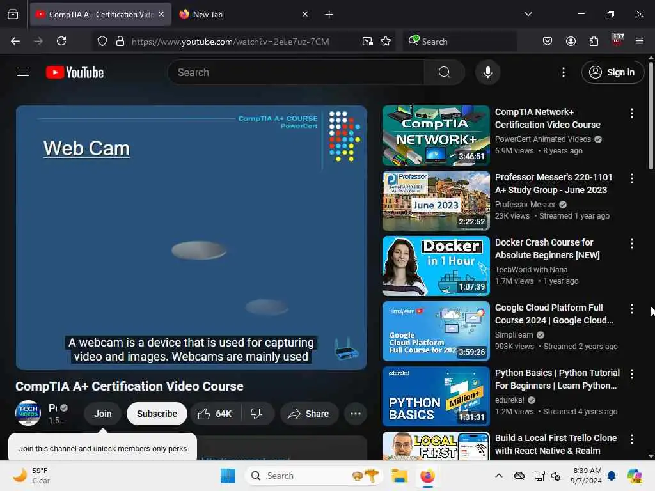
Task: Bookmark this page with star icon
Action: pyautogui.click(x=386, y=42)
